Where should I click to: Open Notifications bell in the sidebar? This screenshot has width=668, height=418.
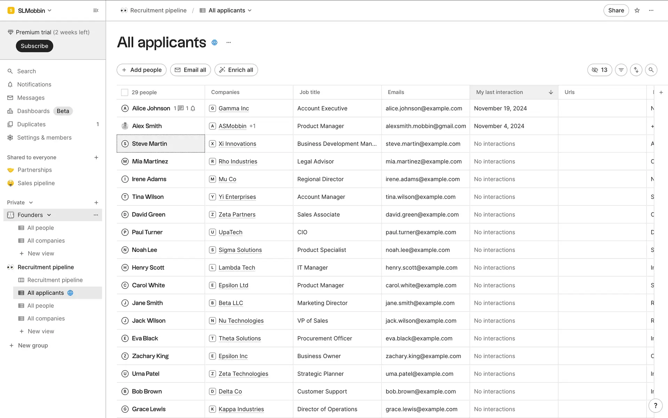[34, 84]
